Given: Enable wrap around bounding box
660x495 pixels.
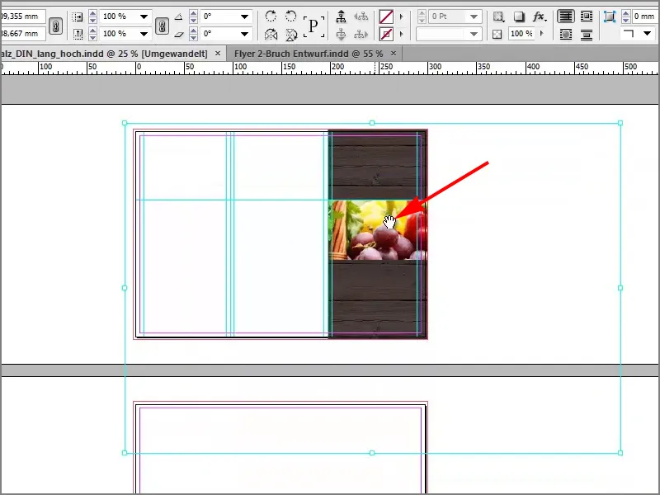Looking at the screenshot, I should pos(587,16).
